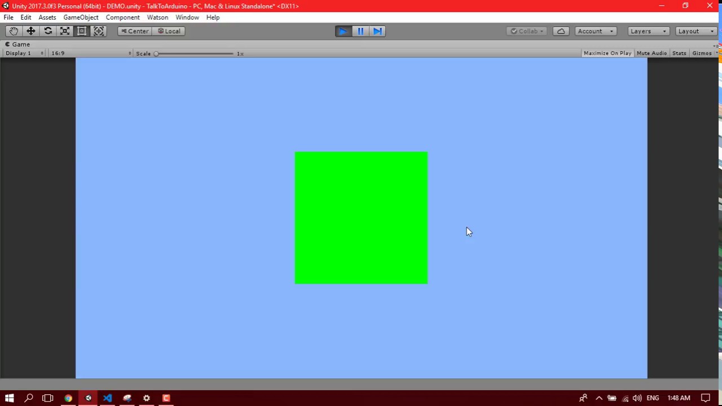Toggle Local handle rotation button
The height and width of the screenshot is (406, 722).
(x=169, y=31)
